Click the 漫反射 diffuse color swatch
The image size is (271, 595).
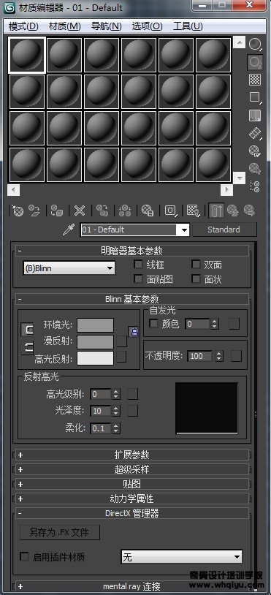pyautogui.click(x=95, y=341)
